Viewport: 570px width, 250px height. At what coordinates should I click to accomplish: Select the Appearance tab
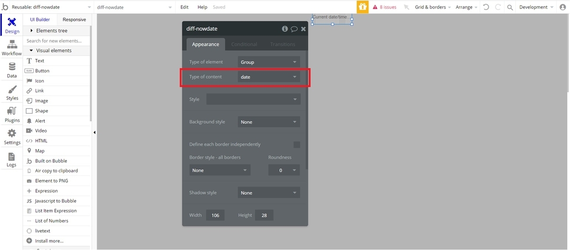205,44
